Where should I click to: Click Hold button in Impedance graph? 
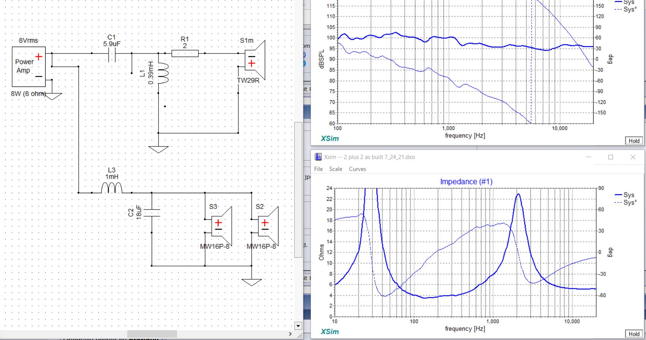tap(634, 334)
